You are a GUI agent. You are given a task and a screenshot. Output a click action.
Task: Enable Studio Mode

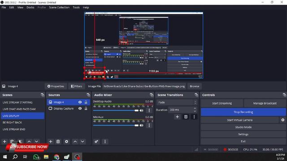(x=243, y=127)
